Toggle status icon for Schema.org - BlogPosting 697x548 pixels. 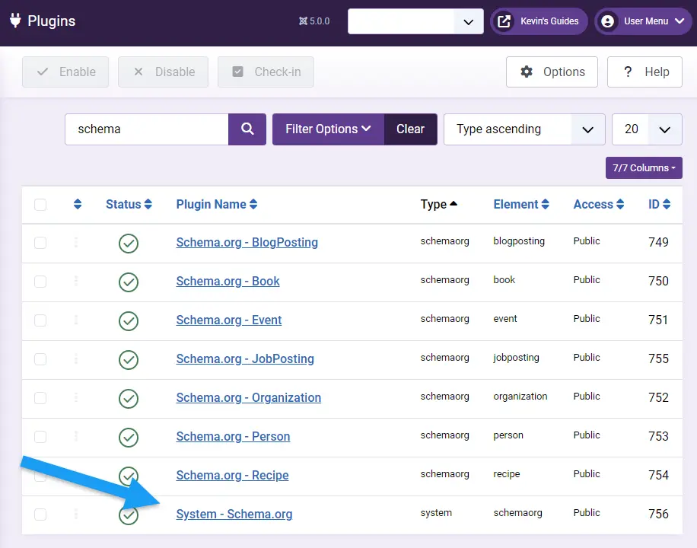pos(129,243)
